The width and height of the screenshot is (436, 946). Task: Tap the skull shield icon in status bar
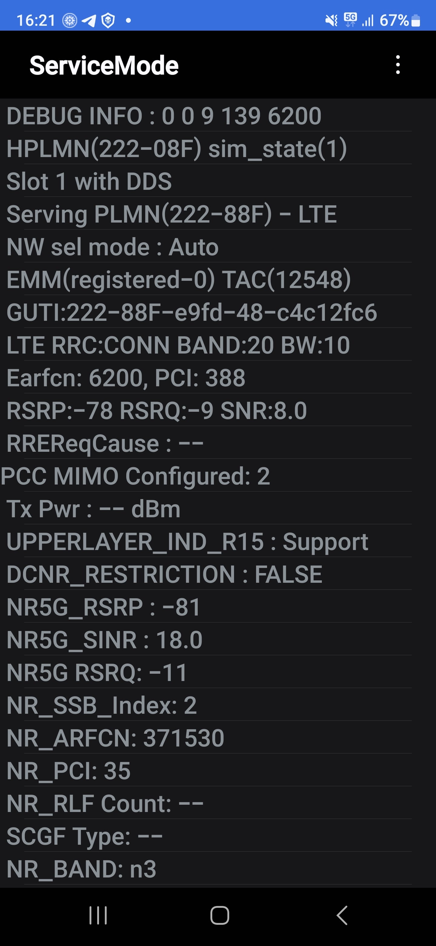click(x=108, y=21)
